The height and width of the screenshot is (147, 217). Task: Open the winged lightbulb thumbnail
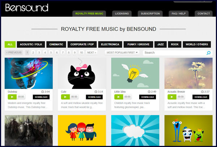tap(135, 73)
